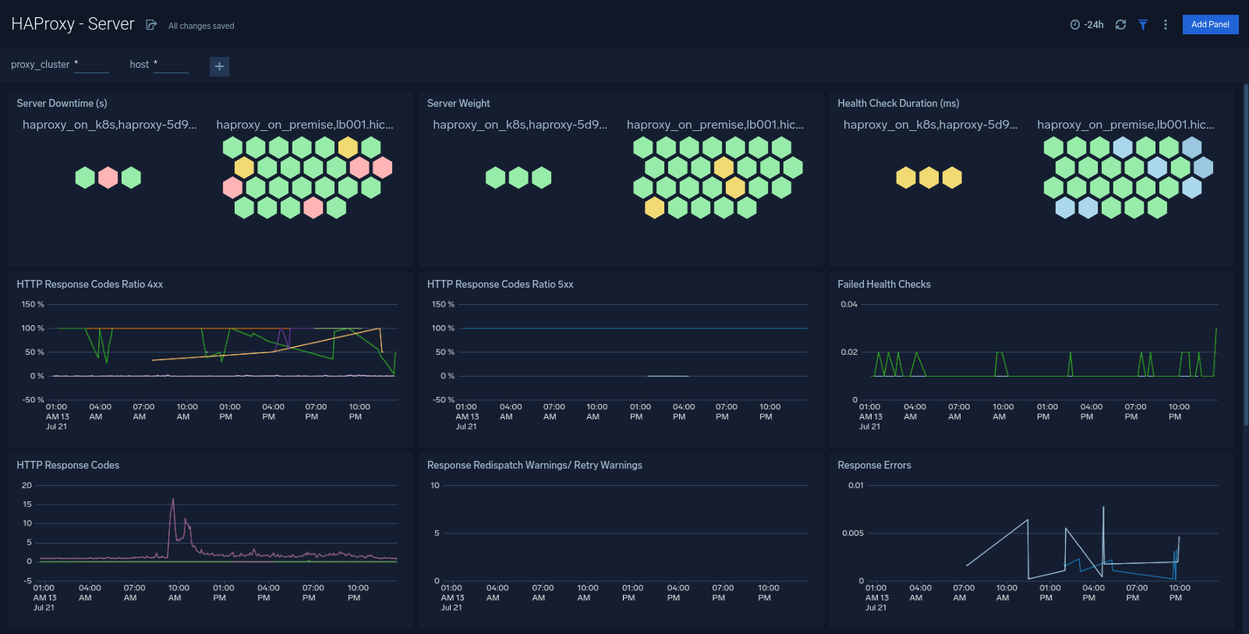Viewport: 1249px width, 634px height.
Task: Refresh the dashboard using the refresh icon
Action: [1120, 25]
